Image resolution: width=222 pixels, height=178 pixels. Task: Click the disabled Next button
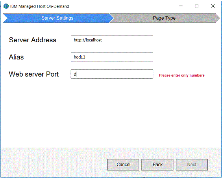(192, 165)
